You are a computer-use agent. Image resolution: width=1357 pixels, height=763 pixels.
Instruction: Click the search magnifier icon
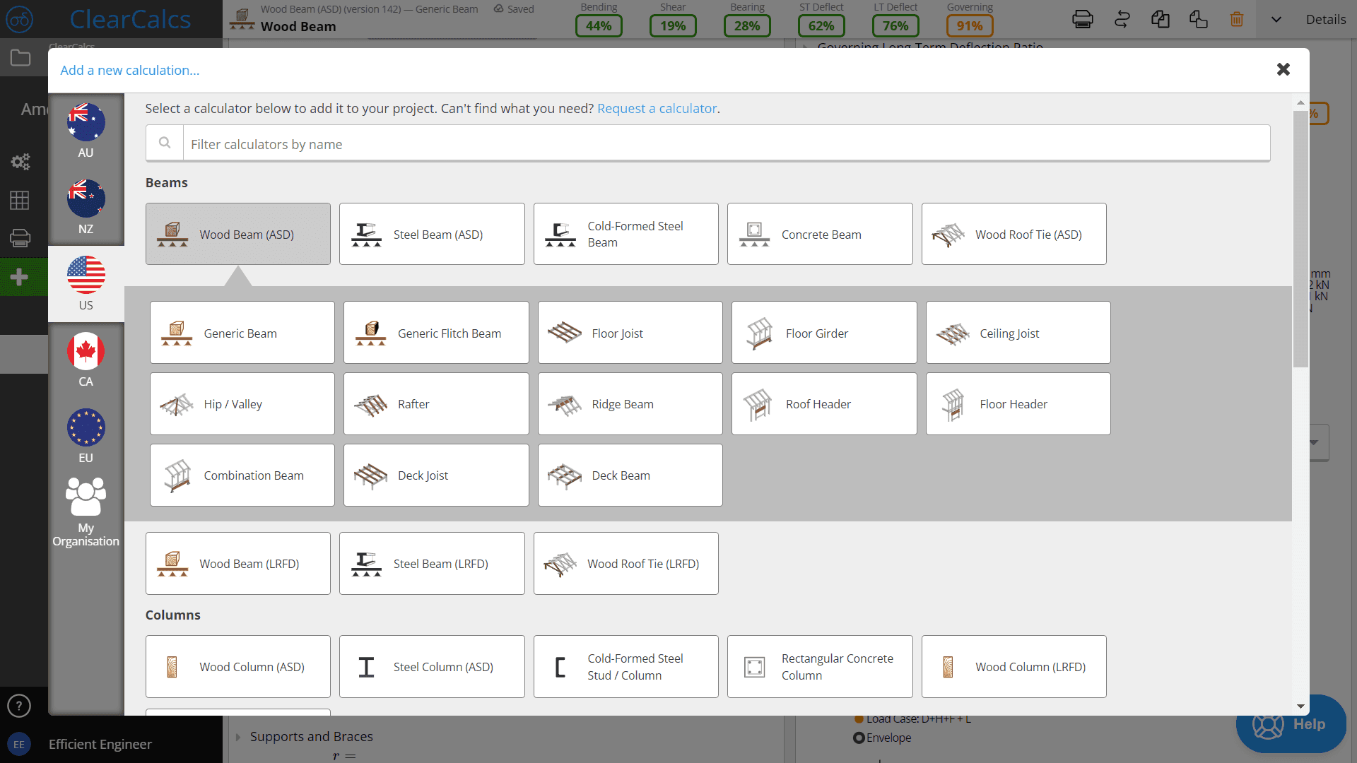(165, 143)
